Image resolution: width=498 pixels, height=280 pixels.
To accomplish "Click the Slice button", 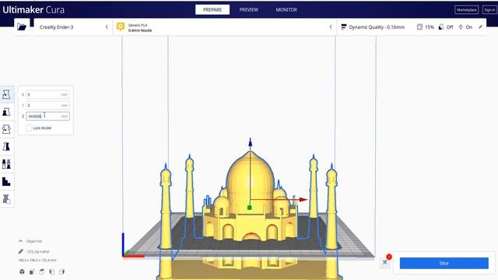I will point(444,263).
